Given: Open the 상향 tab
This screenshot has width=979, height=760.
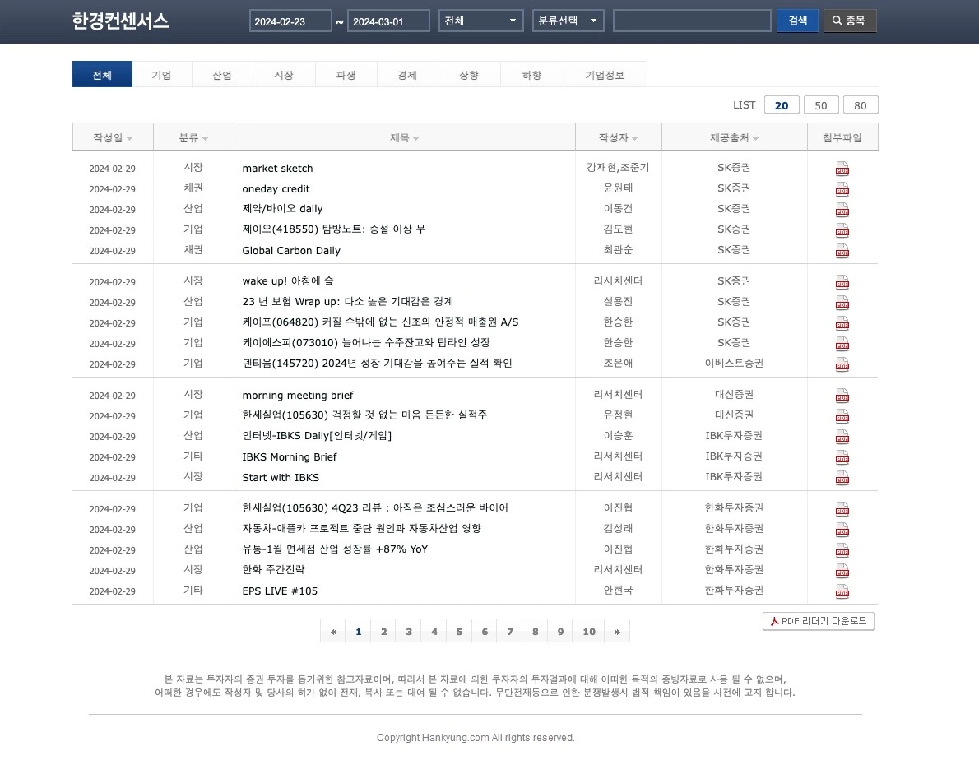Looking at the screenshot, I should coord(469,74).
